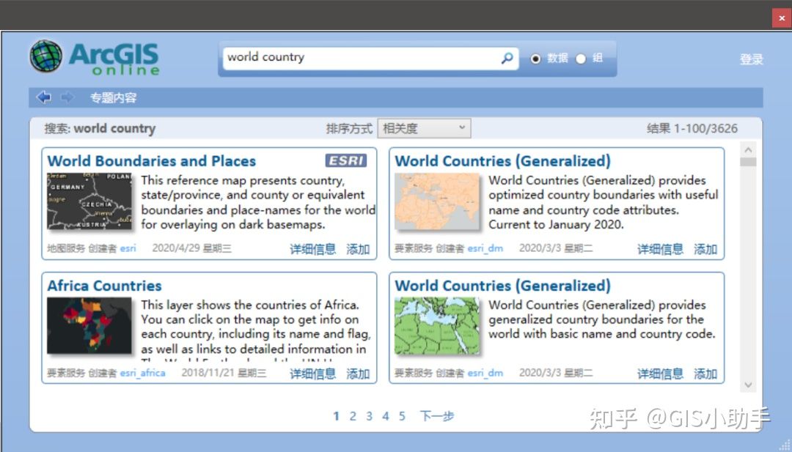
Task: Click the orange World Countries thumbnail
Action: pyautogui.click(x=437, y=201)
